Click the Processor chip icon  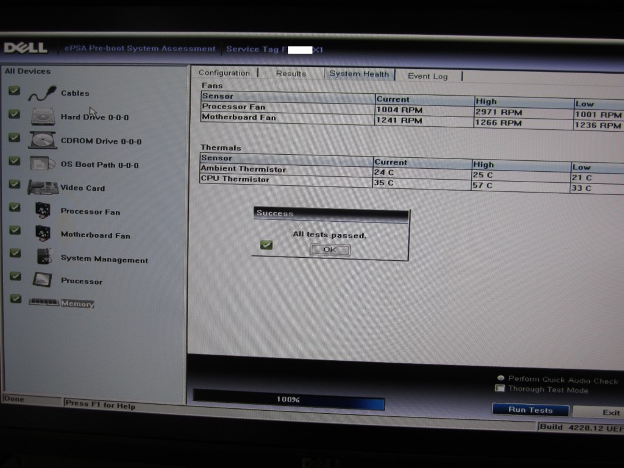tap(43, 280)
